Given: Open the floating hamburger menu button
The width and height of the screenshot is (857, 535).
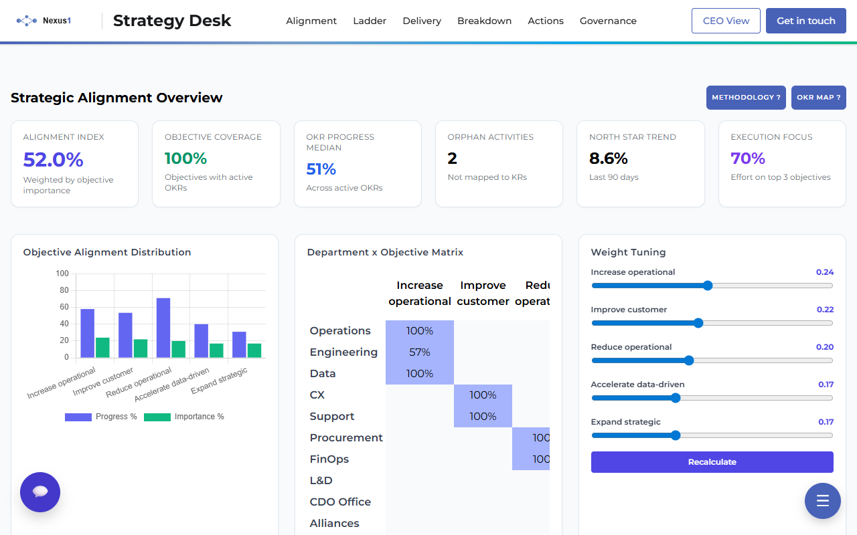Looking at the screenshot, I should click(x=822, y=500).
